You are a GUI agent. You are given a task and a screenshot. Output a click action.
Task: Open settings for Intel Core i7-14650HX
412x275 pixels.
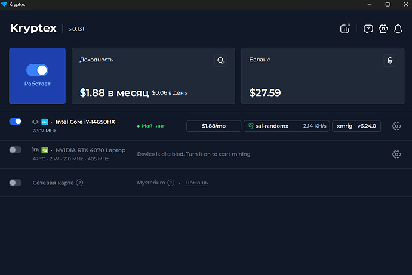coord(396,126)
